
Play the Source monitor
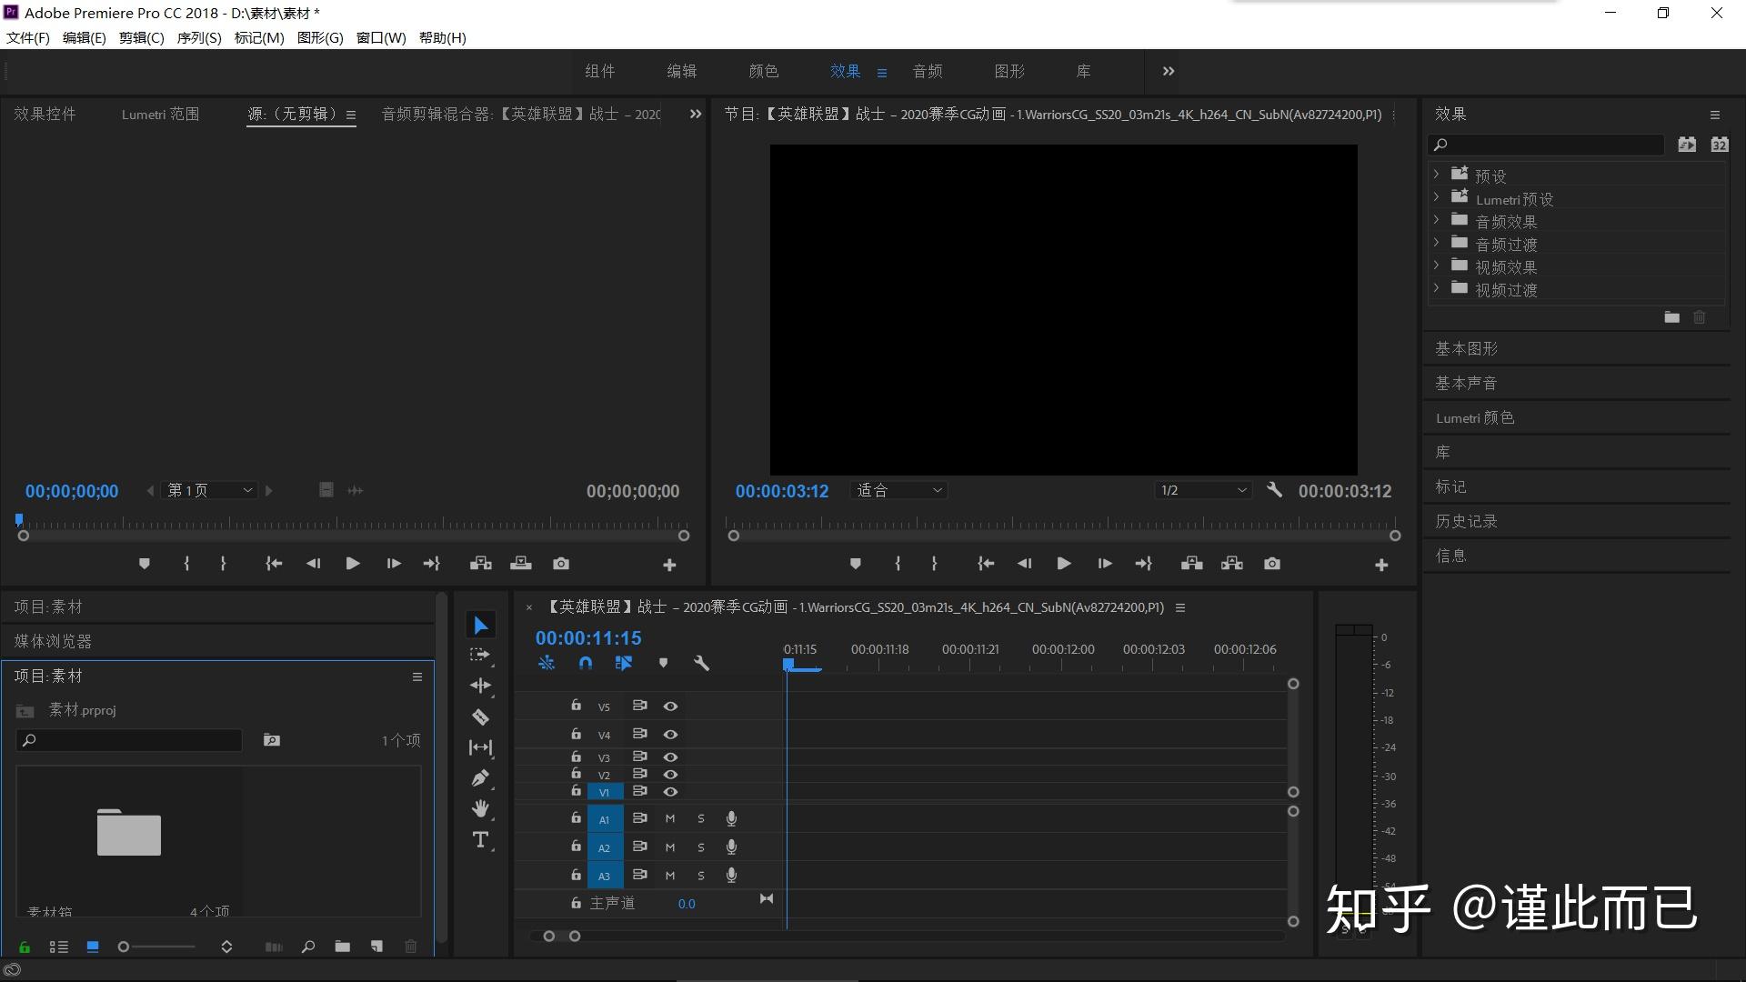coord(352,564)
